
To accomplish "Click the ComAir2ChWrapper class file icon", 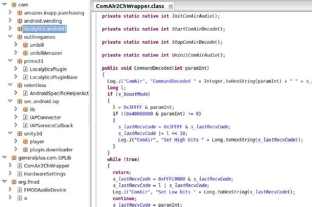I will (x=20, y=166).
